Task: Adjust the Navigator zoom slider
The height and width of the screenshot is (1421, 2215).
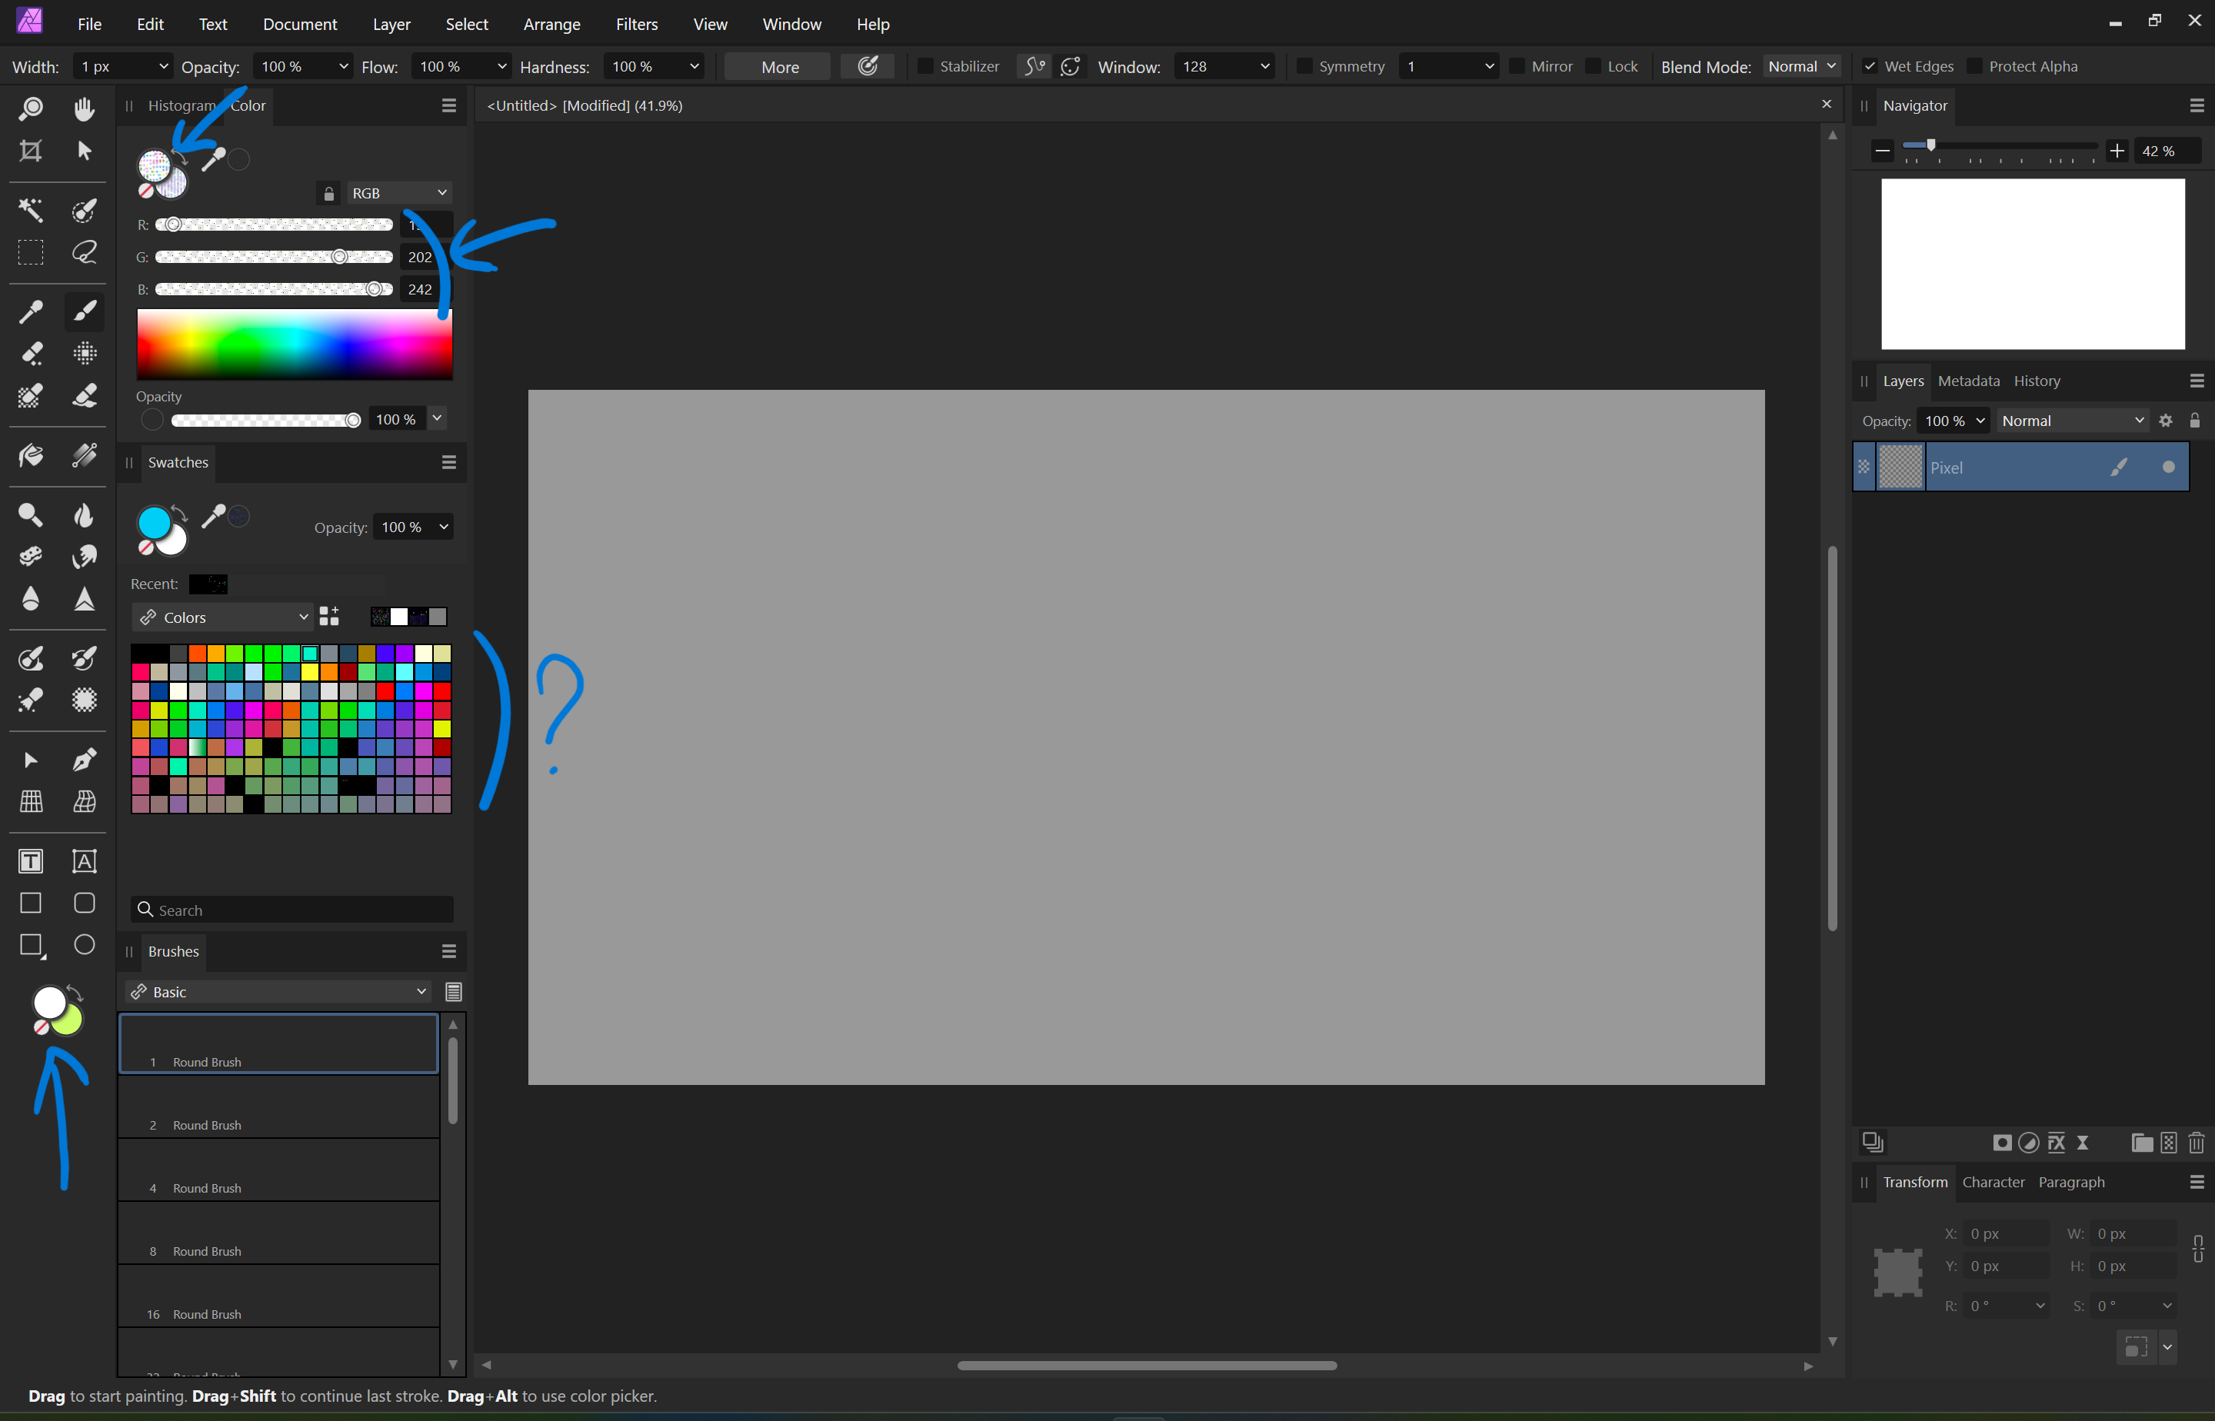Action: (1999, 146)
